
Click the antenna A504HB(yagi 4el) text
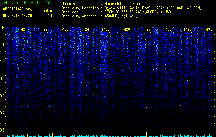click(121, 16)
